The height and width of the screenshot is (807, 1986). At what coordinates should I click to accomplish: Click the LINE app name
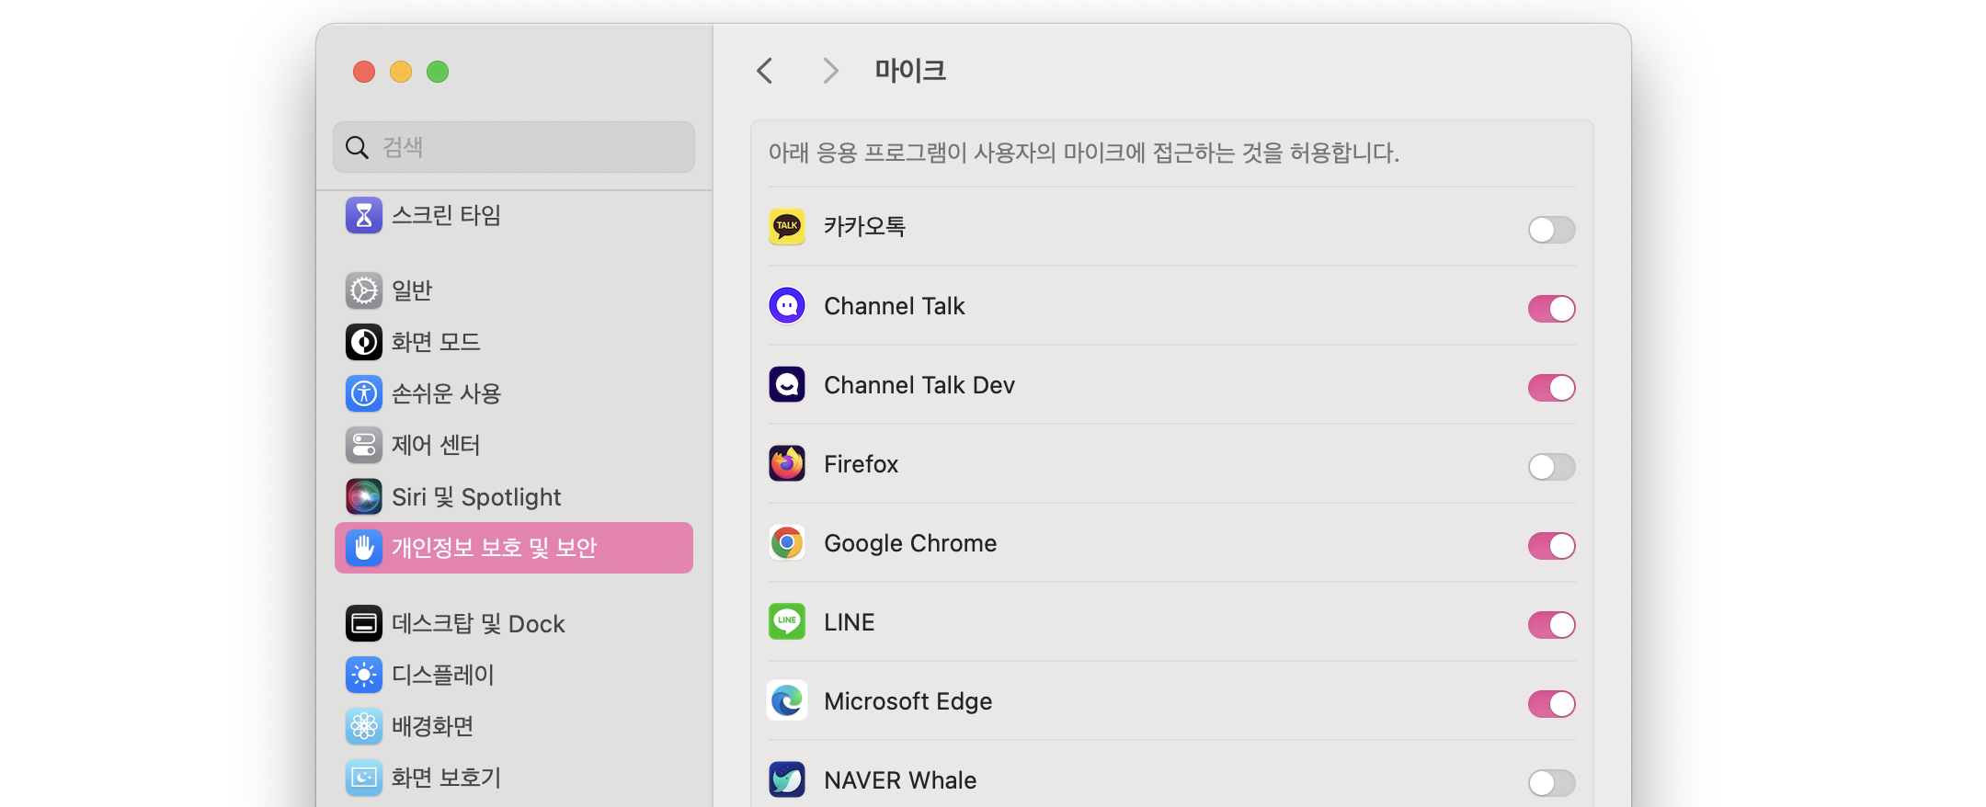point(850,622)
